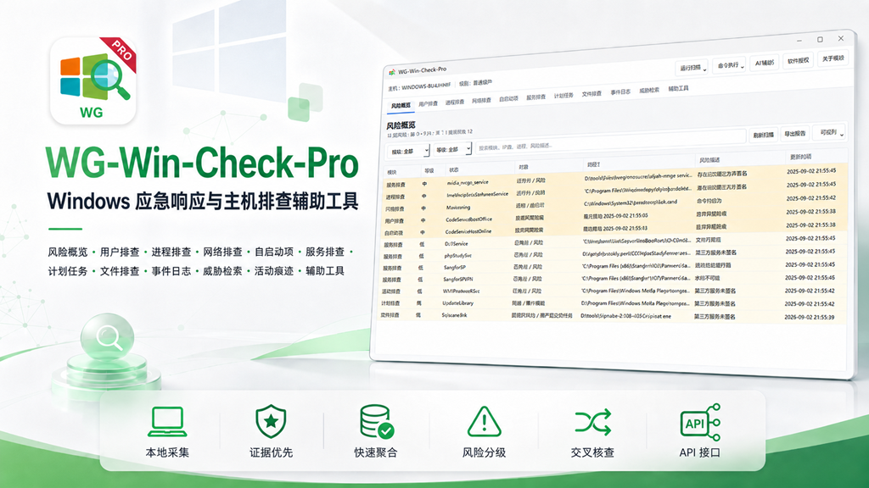This screenshot has width=869, height=488.
Task: Click the API interface icon
Action: [700, 422]
